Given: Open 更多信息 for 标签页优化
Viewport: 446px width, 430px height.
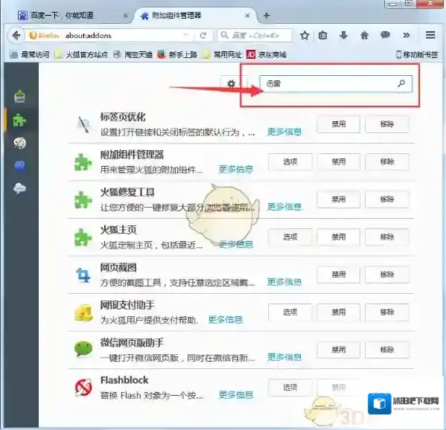Looking at the screenshot, I should click(284, 132).
